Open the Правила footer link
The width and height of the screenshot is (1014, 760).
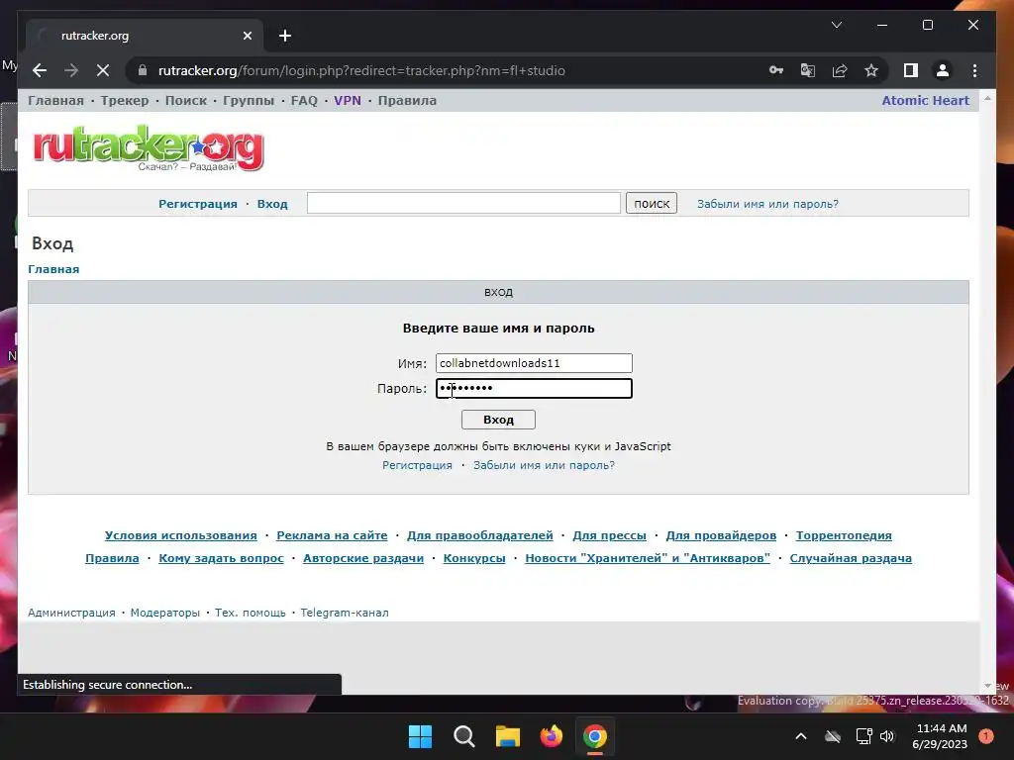(112, 558)
